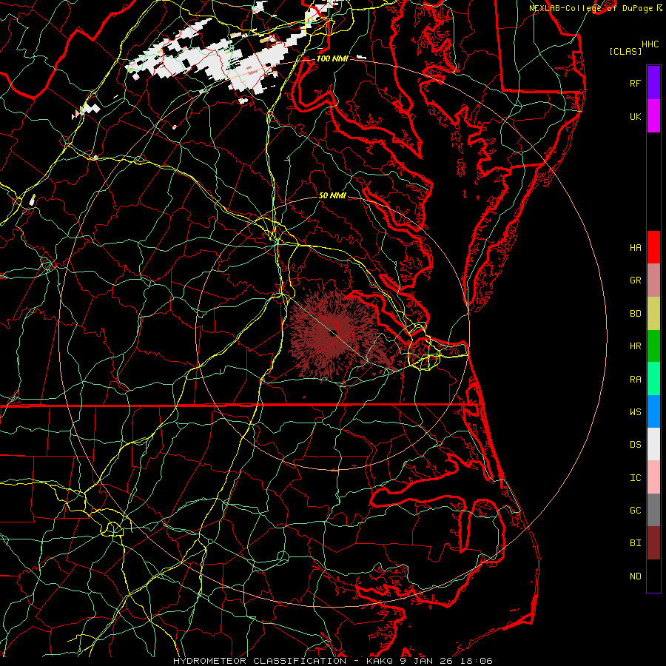The width and height of the screenshot is (666, 666).
Task: Click the GC legend label
Action: tap(635, 510)
